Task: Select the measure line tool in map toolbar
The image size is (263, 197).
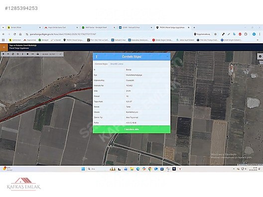Action: (x=33, y=54)
